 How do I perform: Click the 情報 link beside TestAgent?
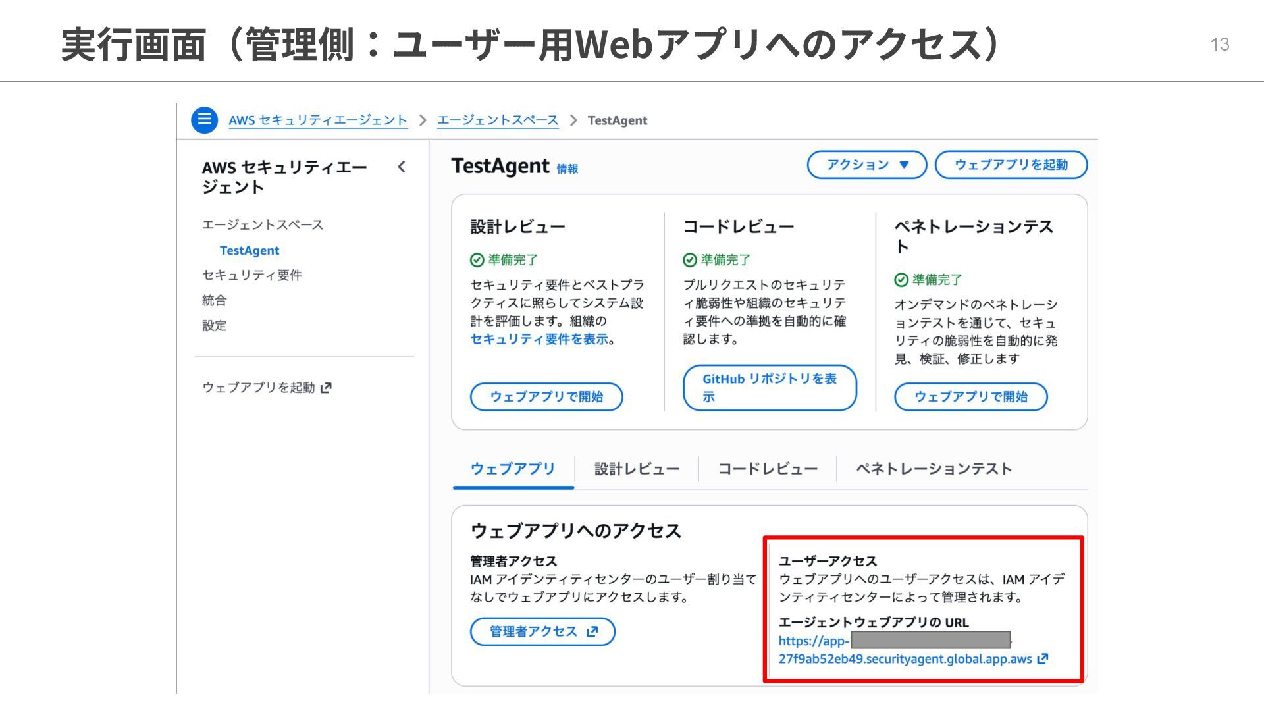click(x=567, y=169)
